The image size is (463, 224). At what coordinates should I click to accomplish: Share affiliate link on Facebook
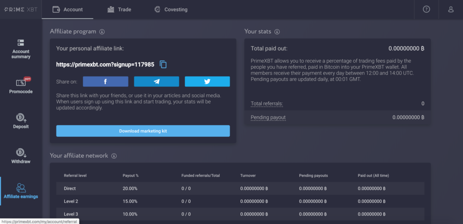(x=105, y=82)
